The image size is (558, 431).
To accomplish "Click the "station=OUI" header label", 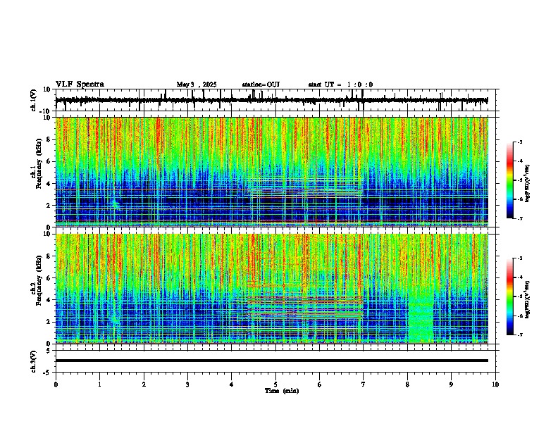I will click(261, 85).
